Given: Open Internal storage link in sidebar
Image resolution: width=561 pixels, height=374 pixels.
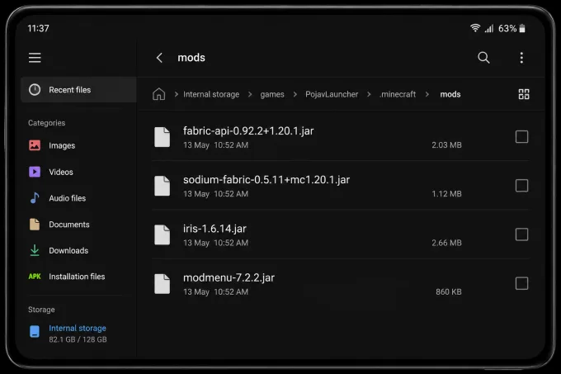Looking at the screenshot, I should (x=78, y=329).
